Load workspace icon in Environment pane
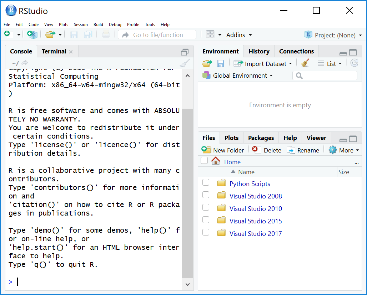This screenshot has height=295, width=367. tap(207, 63)
